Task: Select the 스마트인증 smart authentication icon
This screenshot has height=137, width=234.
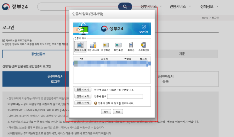Action: (144, 47)
